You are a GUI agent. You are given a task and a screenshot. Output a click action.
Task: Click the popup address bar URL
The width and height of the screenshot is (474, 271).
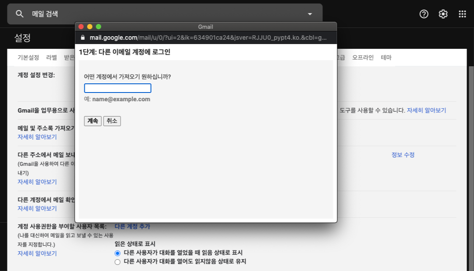coord(208,38)
